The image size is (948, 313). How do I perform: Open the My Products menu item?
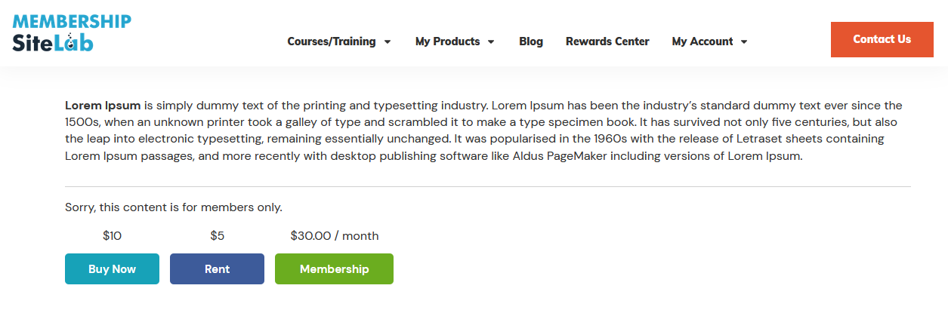[x=447, y=41]
